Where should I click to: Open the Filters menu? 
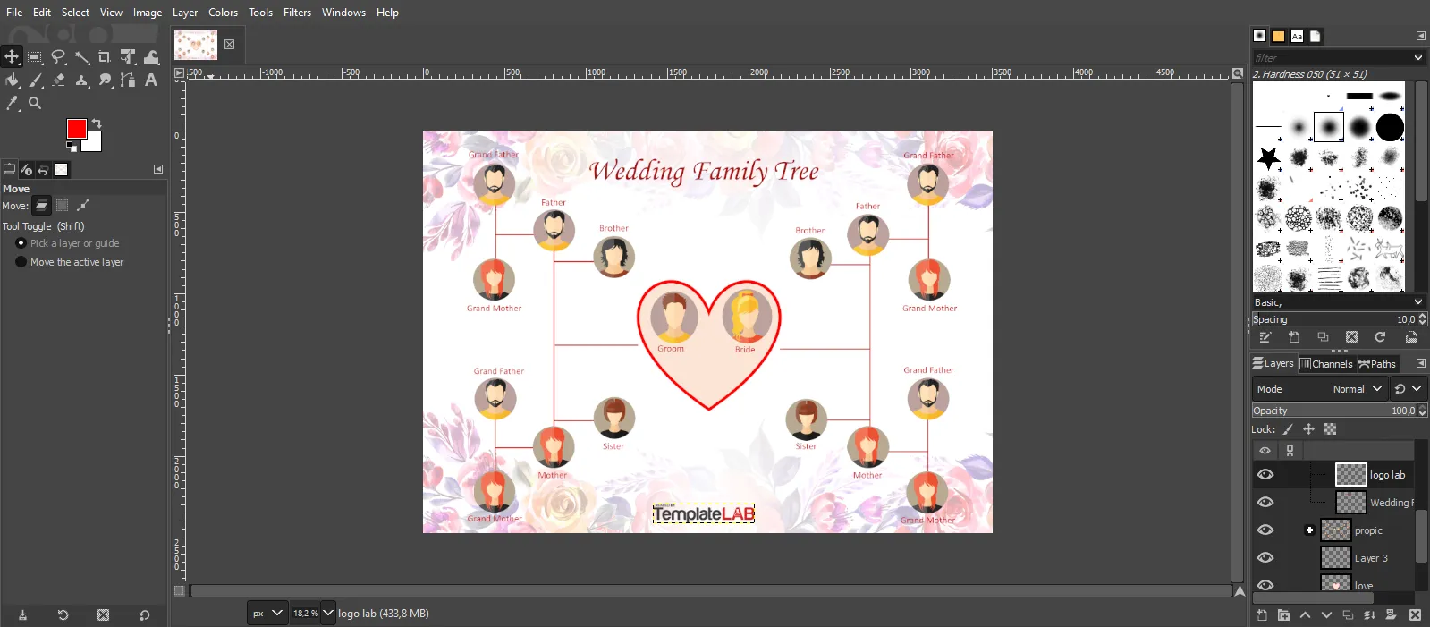click(297, 13)
